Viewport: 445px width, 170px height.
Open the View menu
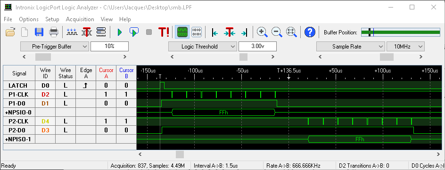click(x=107, y=19)
